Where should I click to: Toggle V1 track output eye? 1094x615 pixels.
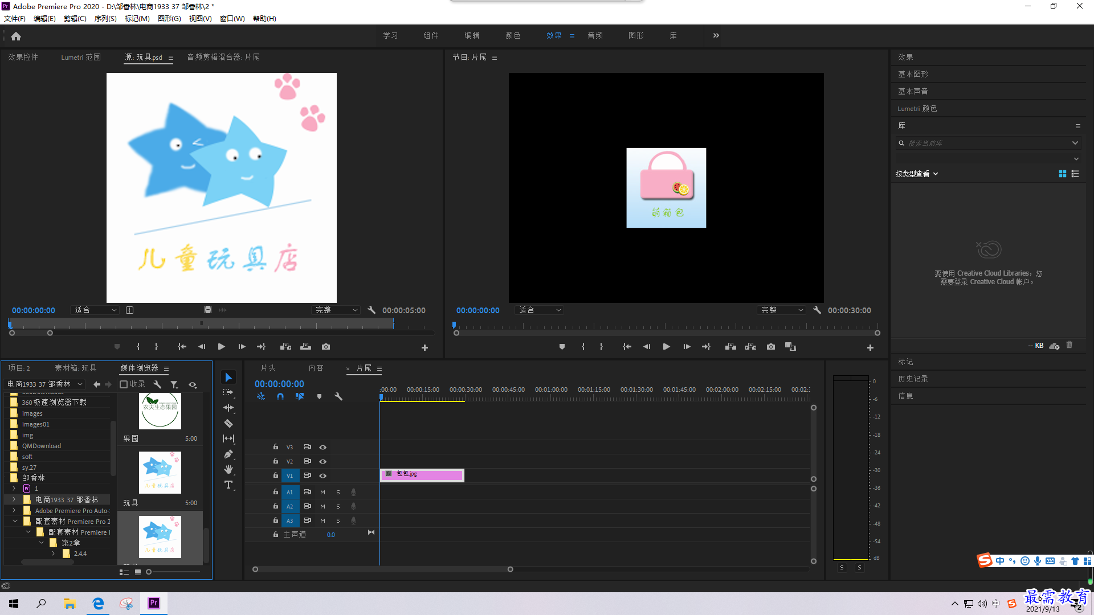[x=323, y=476]
